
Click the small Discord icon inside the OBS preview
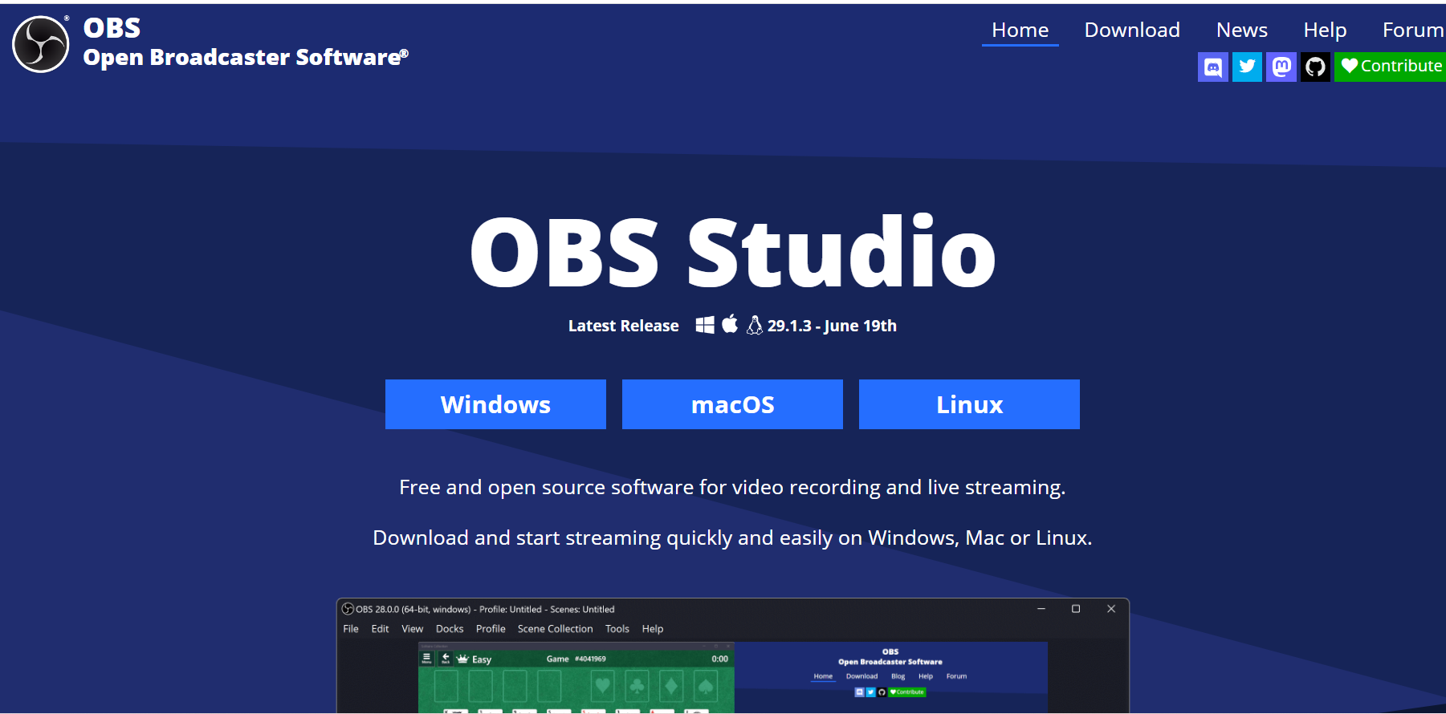[x=859, y=692]
